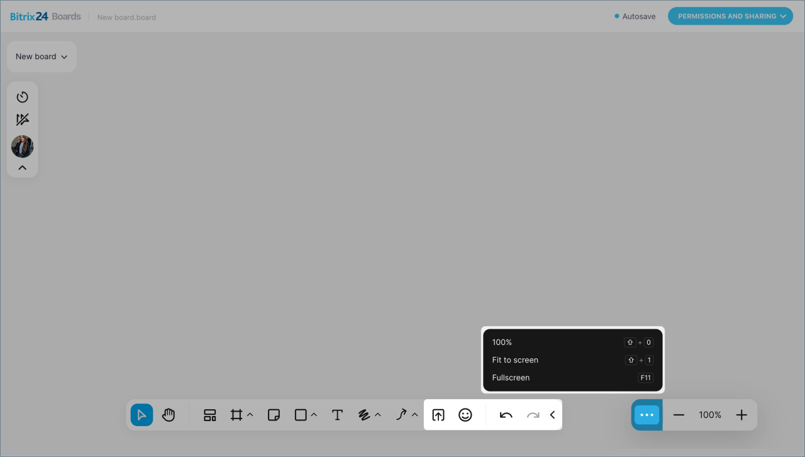
Task: Open the emoji sticker picker
Action: [465, 415]
